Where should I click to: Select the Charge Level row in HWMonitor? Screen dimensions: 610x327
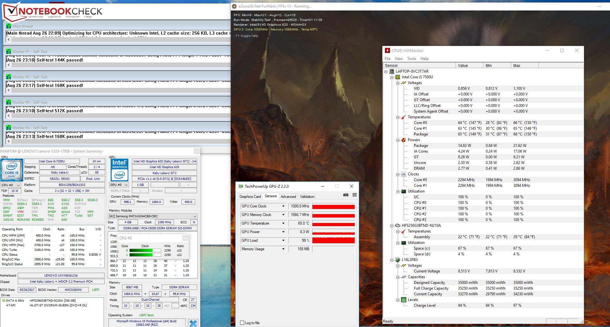pos(483,305)
